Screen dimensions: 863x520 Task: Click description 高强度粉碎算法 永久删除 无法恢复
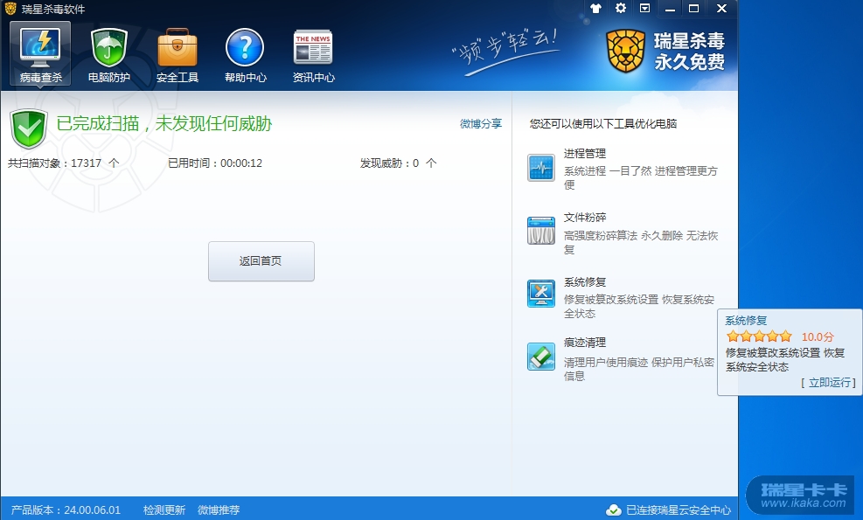[x=641, y=242]
